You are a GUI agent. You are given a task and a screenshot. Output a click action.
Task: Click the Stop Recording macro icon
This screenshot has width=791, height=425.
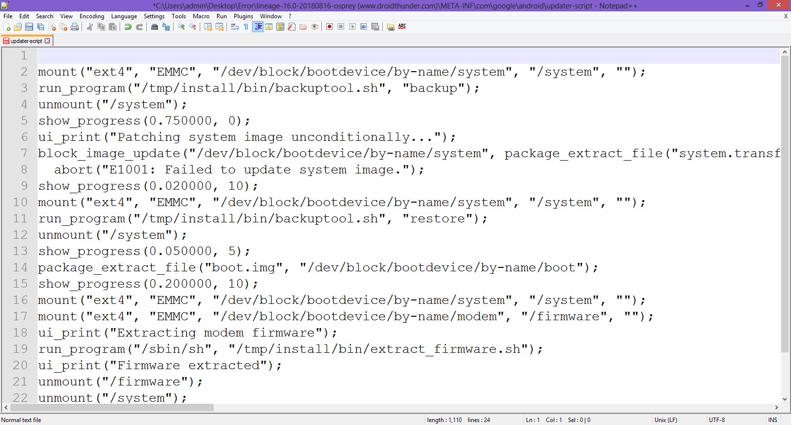(x=341, y=27)
